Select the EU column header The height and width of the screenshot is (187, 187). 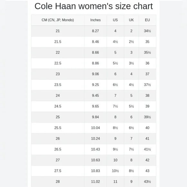(x=147, y=20)
